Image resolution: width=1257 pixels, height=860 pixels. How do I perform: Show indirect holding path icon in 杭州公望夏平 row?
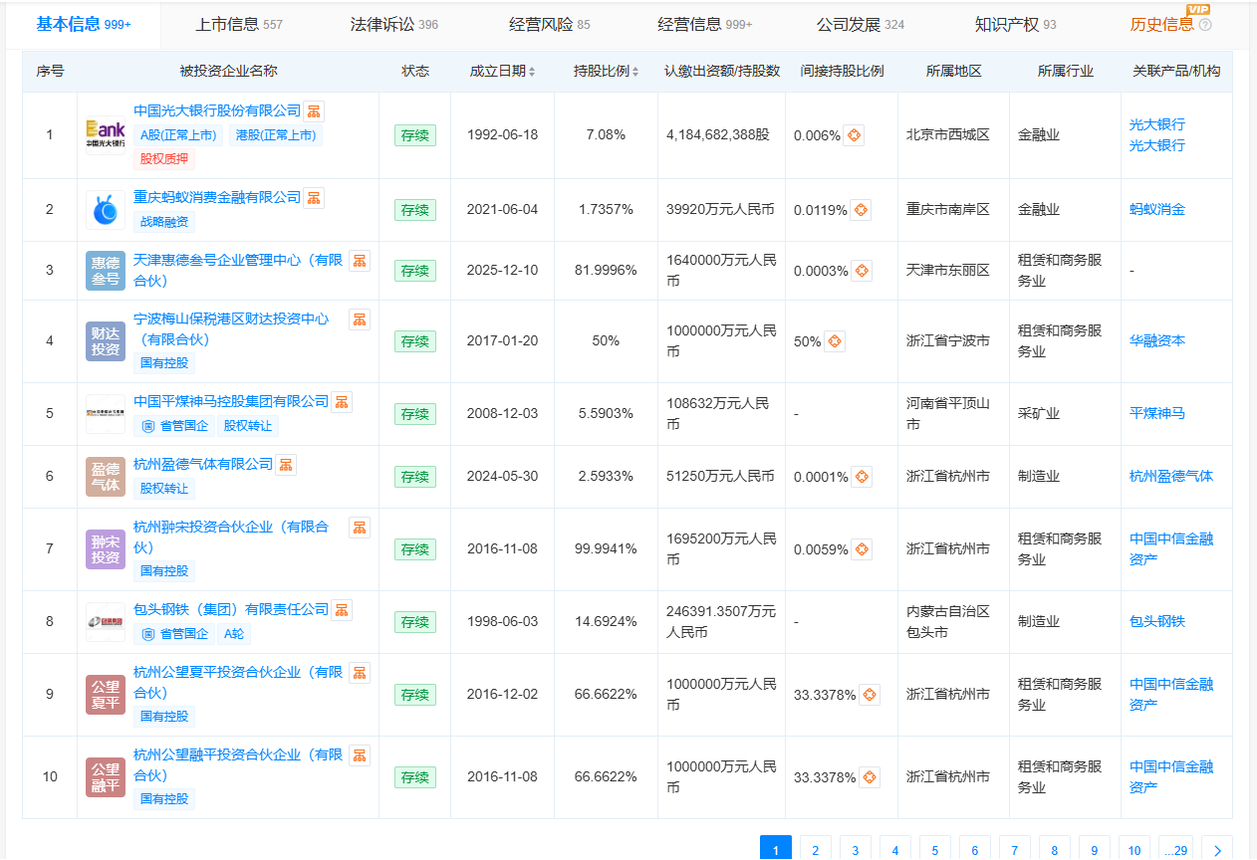(870, 695)
